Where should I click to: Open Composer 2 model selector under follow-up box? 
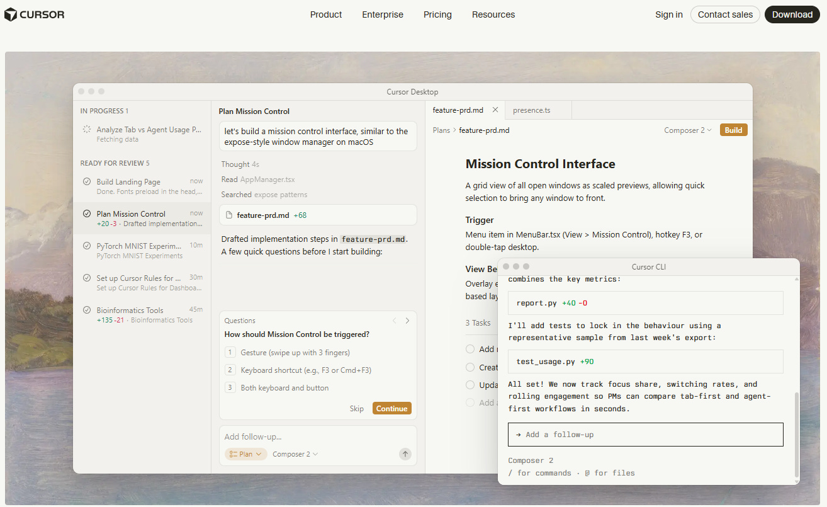[x=295, y=454]
